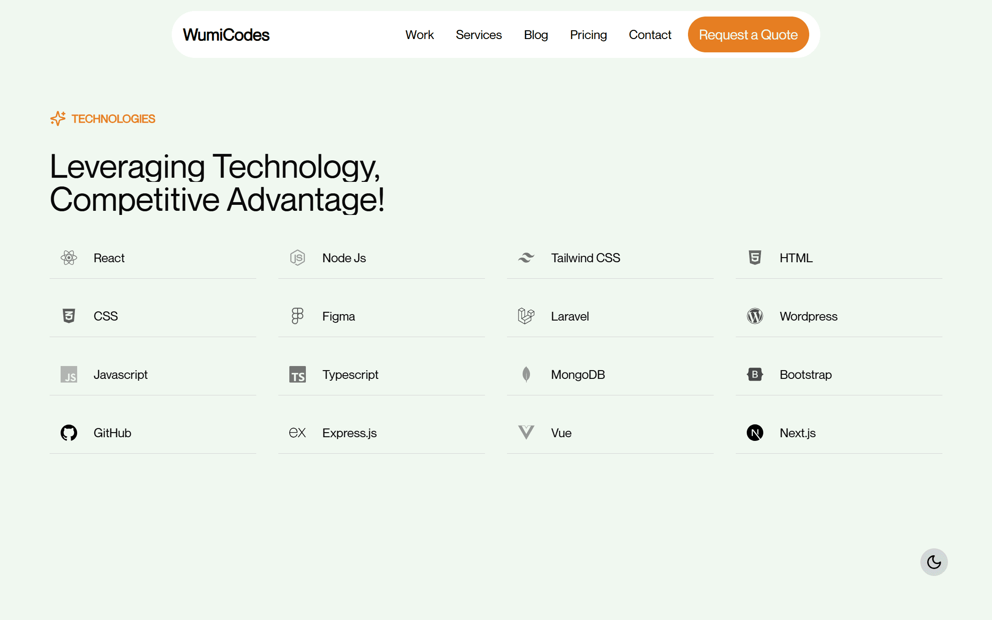Click the Laravel label
Screen dimensions: 992x620
(570, 316)
